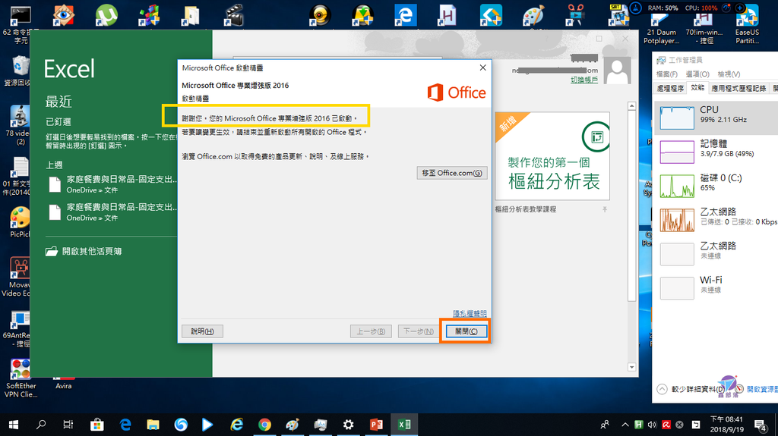
Task: Click the Excel template list scrollbar up arrow
Action: point(631,106)
